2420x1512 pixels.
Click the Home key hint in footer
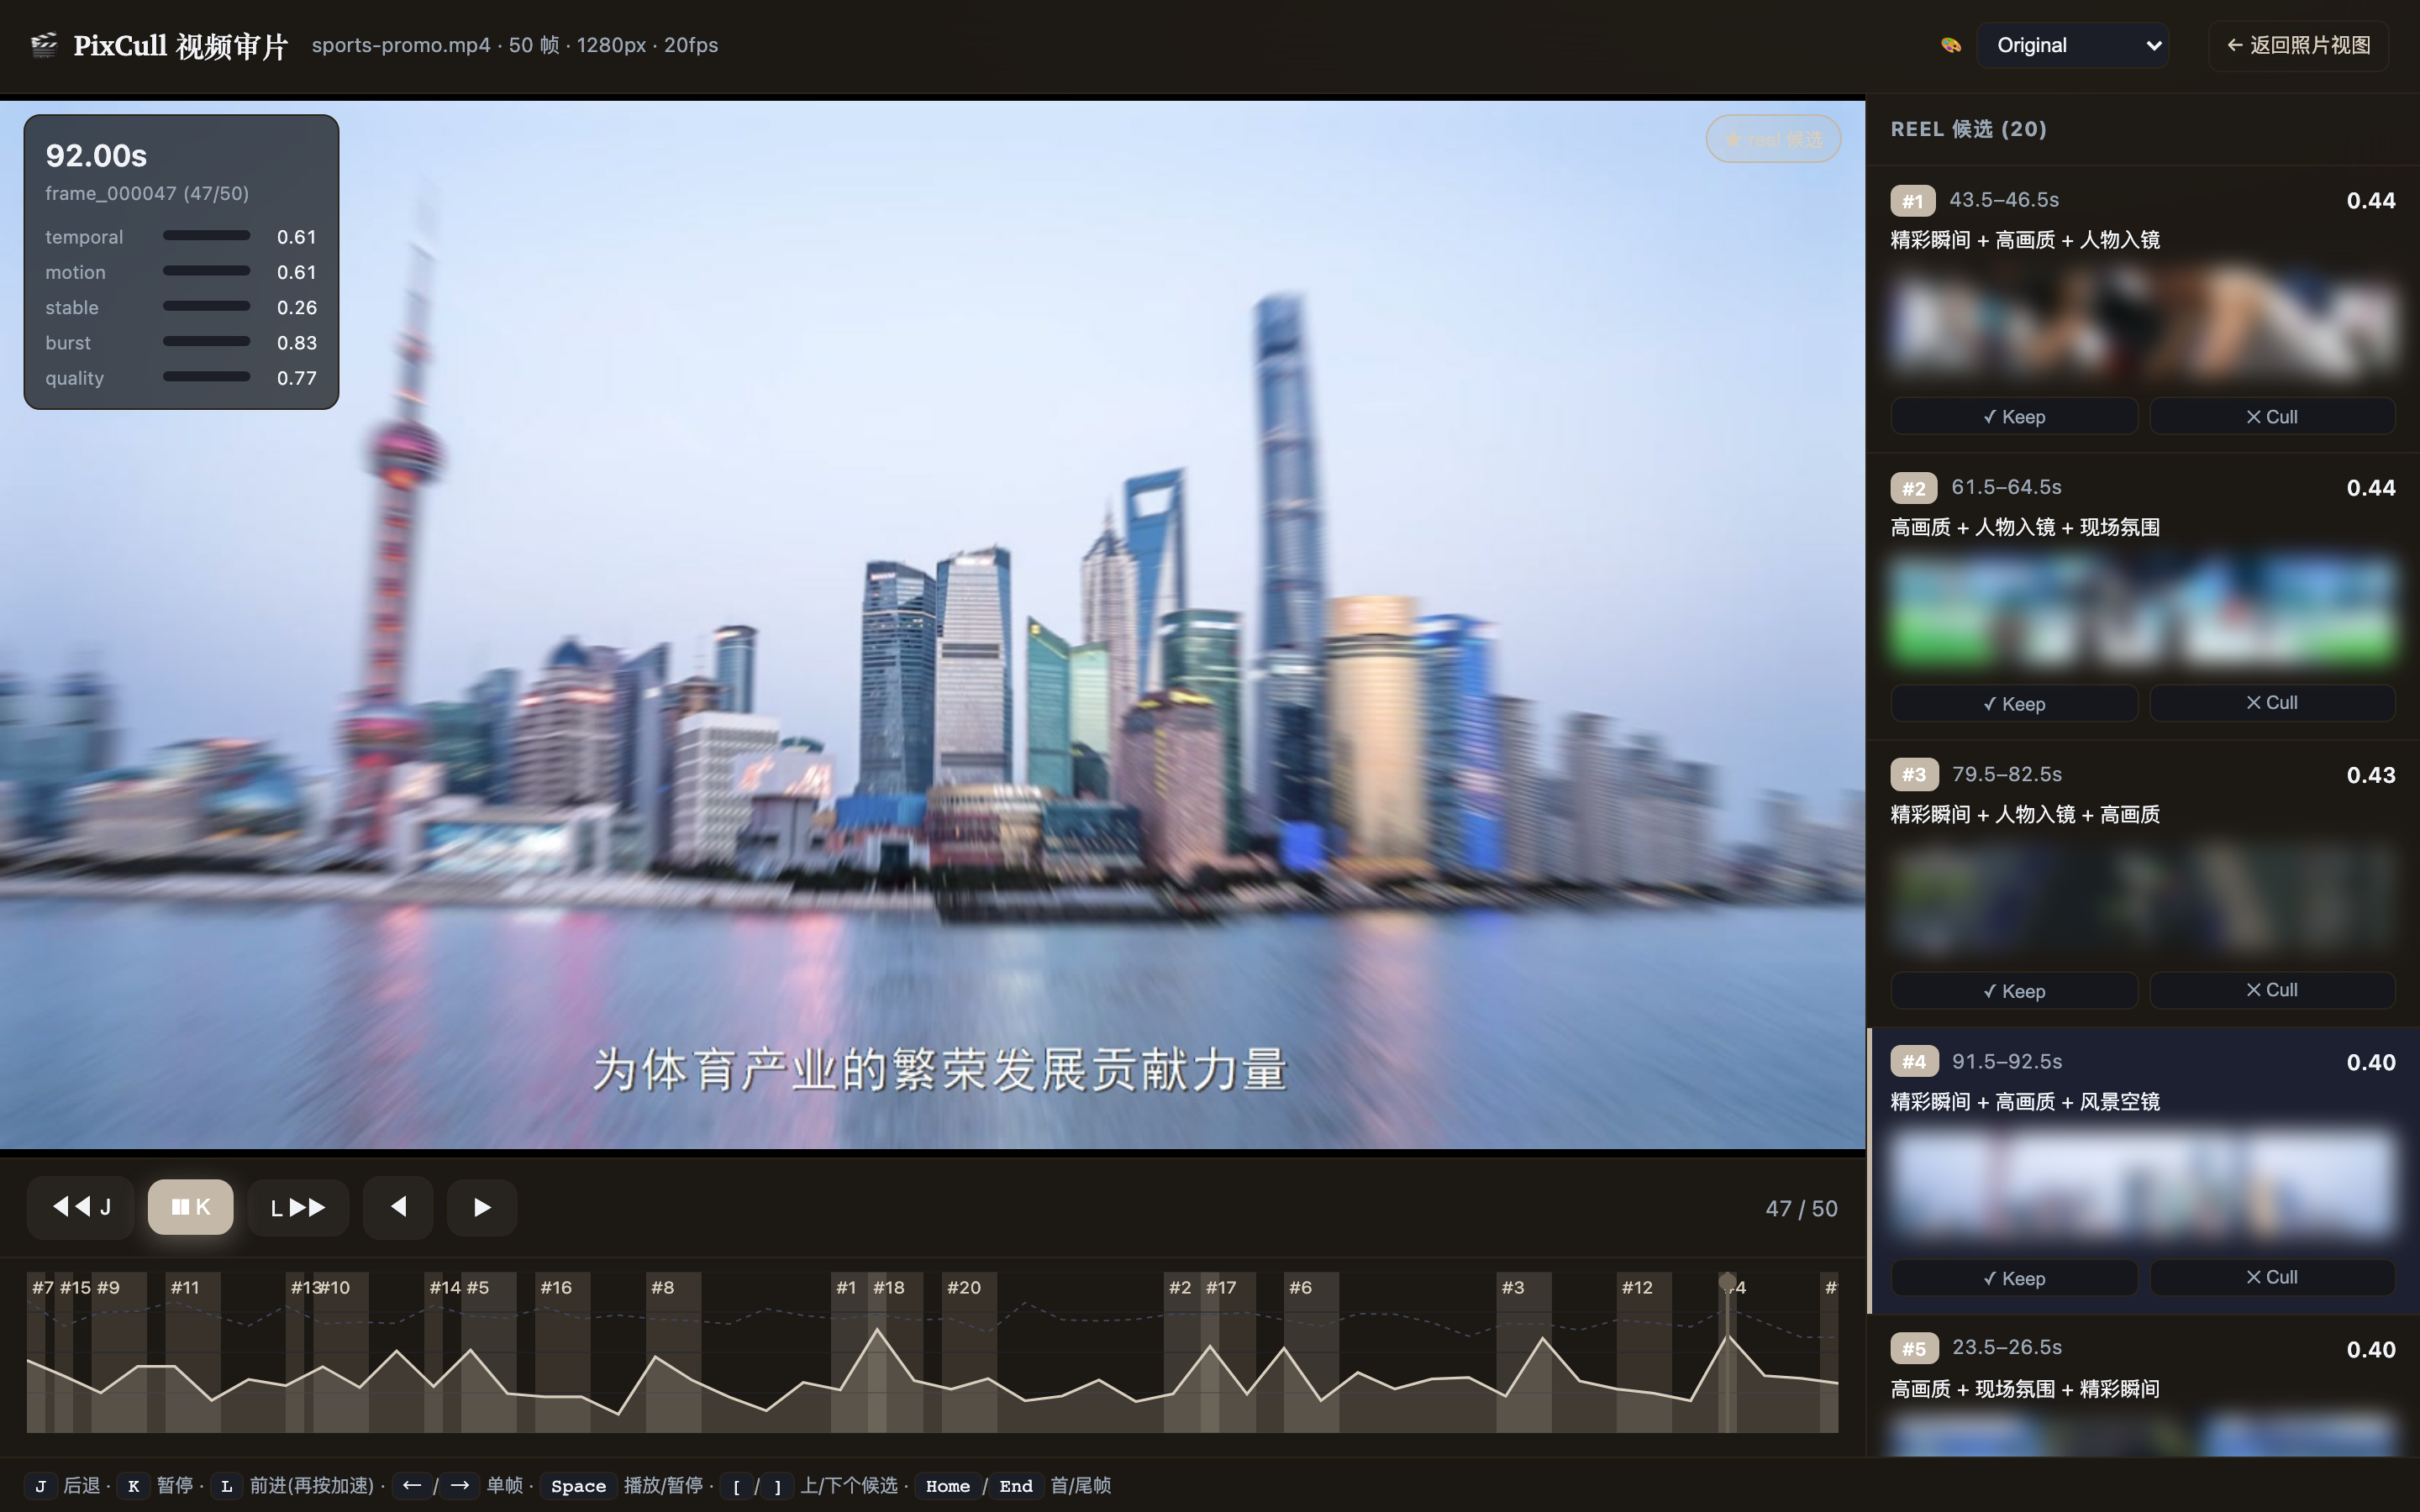click(x=947, y=1486)
